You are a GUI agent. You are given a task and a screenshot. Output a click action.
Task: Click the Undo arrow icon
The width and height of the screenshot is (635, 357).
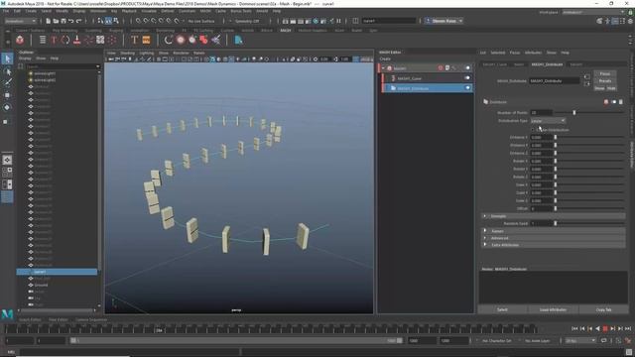[70, 21]
